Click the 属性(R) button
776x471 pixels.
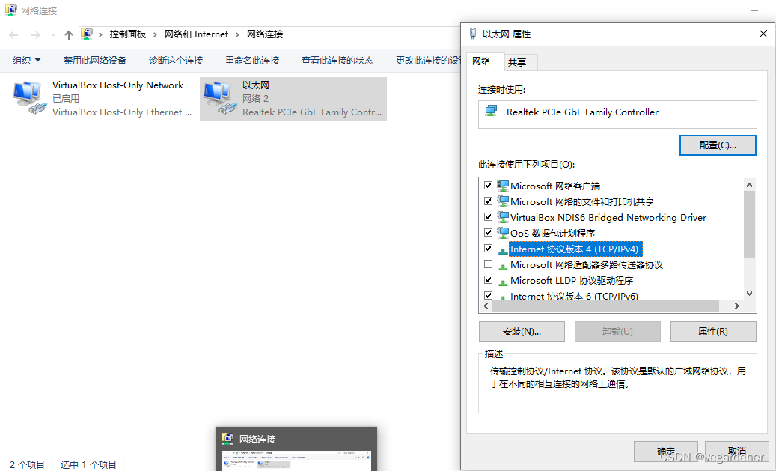pos(713,331)
